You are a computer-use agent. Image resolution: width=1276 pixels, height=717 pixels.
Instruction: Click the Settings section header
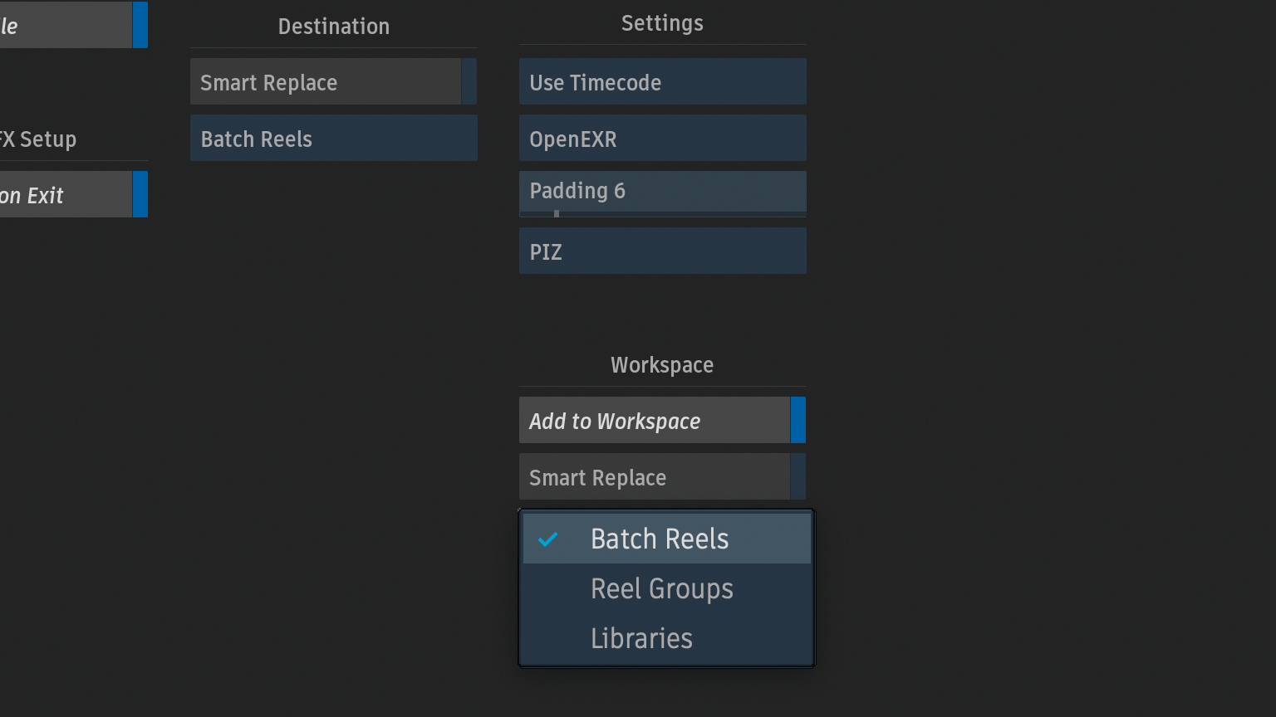point(662,23)
